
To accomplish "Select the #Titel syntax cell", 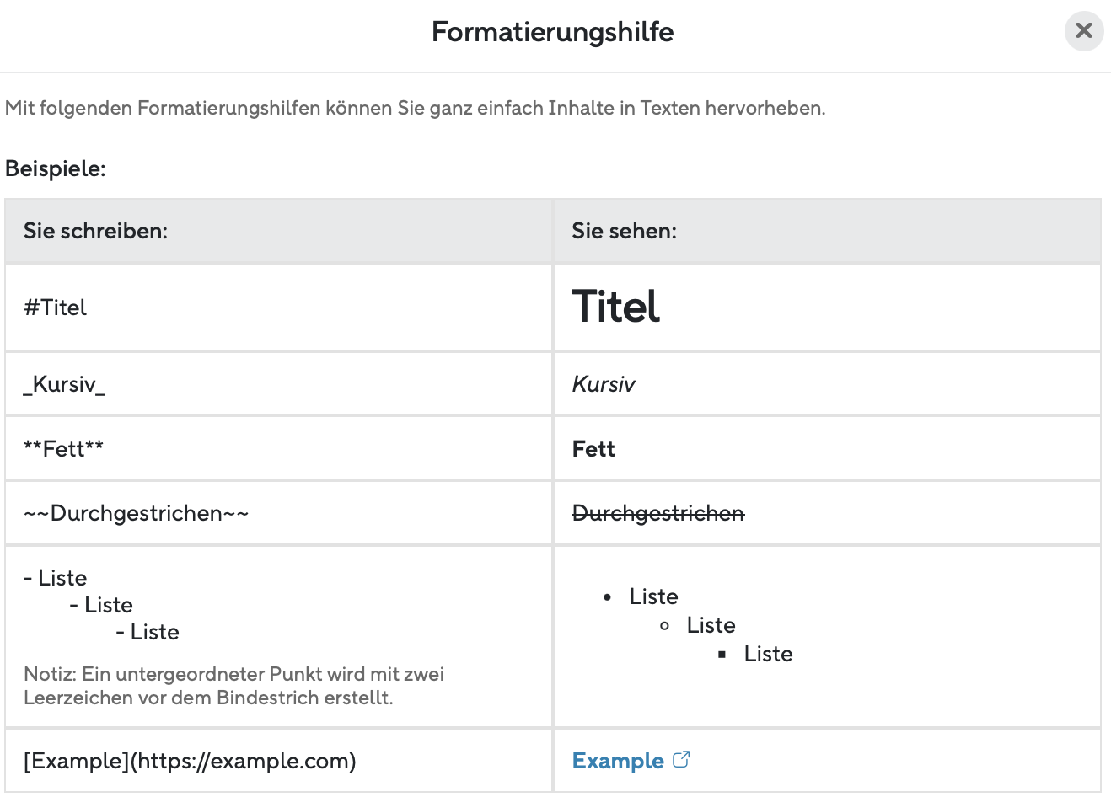I will point(278,308).
